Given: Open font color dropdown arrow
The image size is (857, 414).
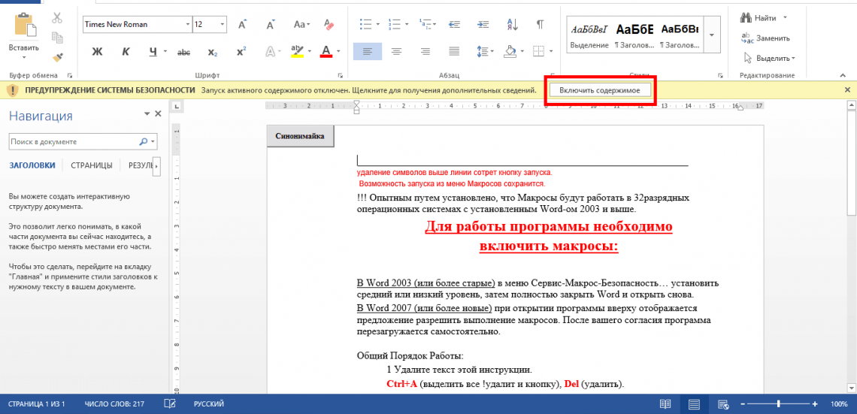Looking at the screenshot, I should click(x=339, y=52).
